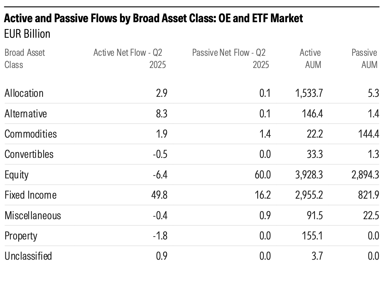This screenshot has height=283, width=387.
Task: Select the Miscellaneous row label
Action: tap(33, 216)
